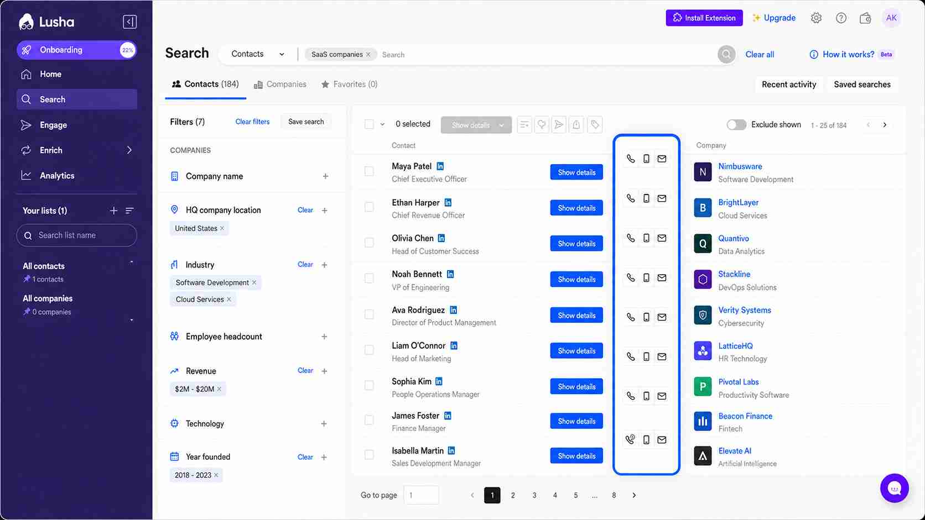
Task: Click the email icon in Olivia Chen's row
Action: pos(662,238)
